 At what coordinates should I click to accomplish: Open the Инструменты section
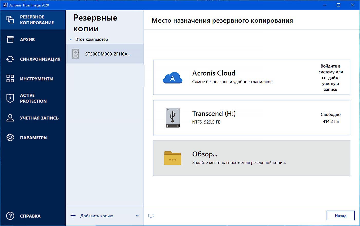coord(37,79)
